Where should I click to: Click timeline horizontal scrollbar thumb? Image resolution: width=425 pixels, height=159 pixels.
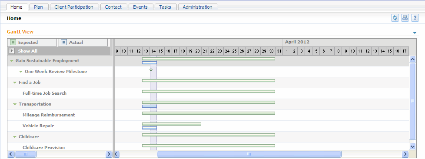pos(249,154)
